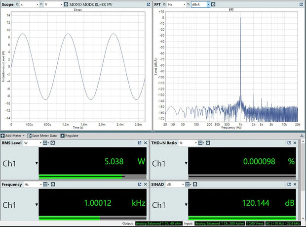Expand the SINAD Ch1 channel arrow

pos(186,205)
